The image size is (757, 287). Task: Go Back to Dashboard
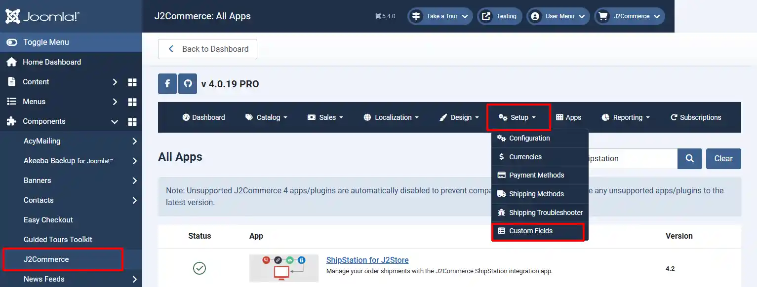click(207, 49)
